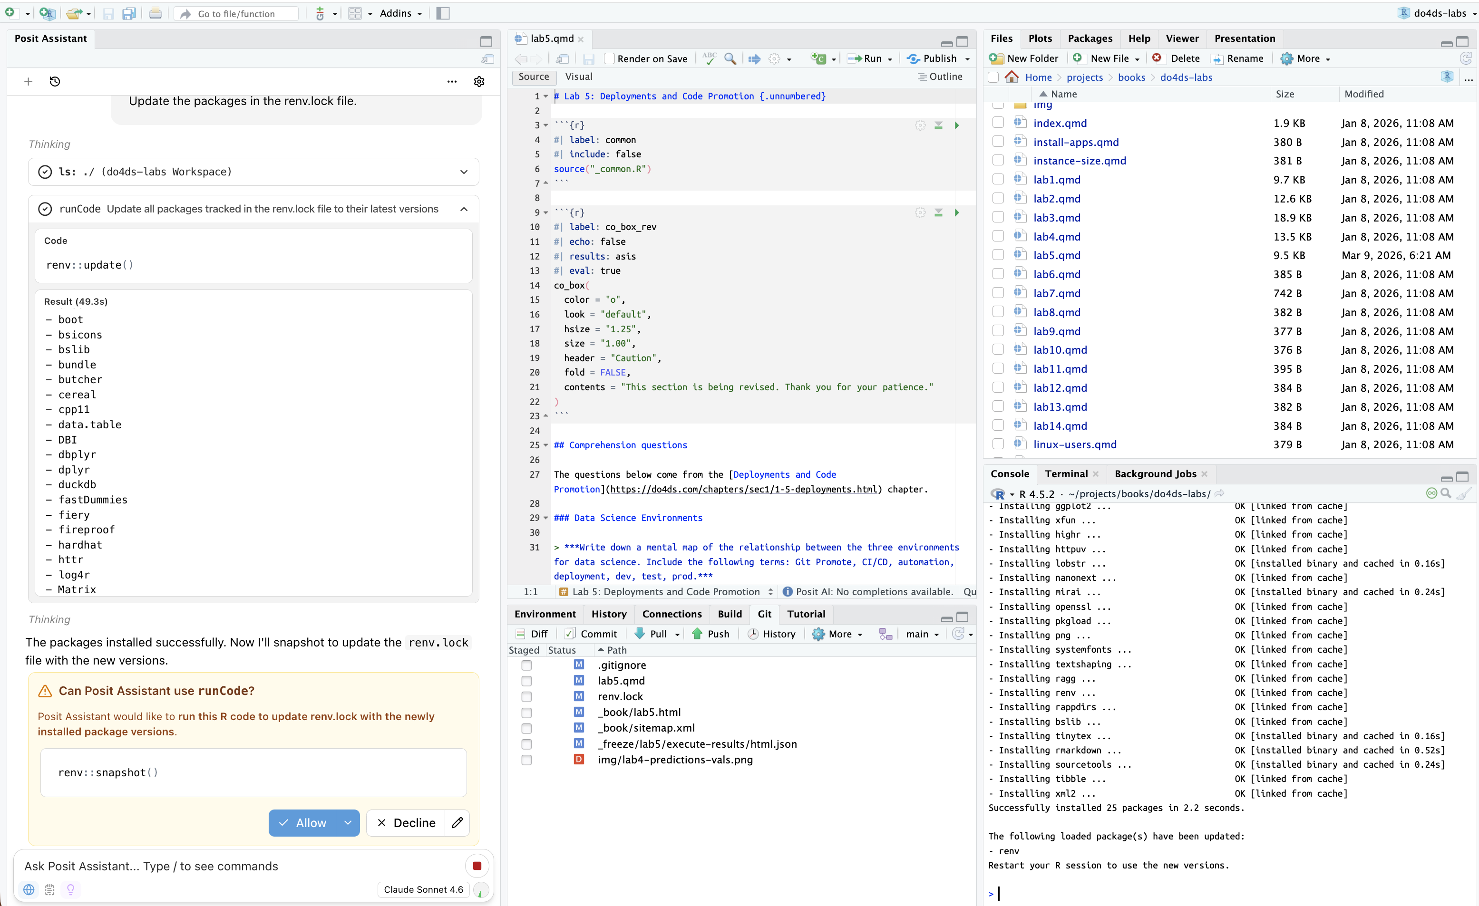This screenshot has width=1479, height=906.
Task: Open the Allow button dropdown arrow
Action: tap(348, 823)
